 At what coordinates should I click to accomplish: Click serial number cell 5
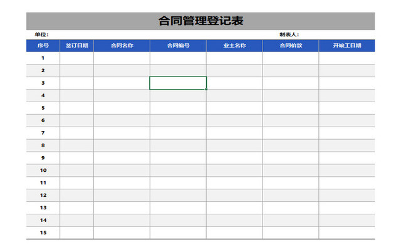tap(43, 108)
